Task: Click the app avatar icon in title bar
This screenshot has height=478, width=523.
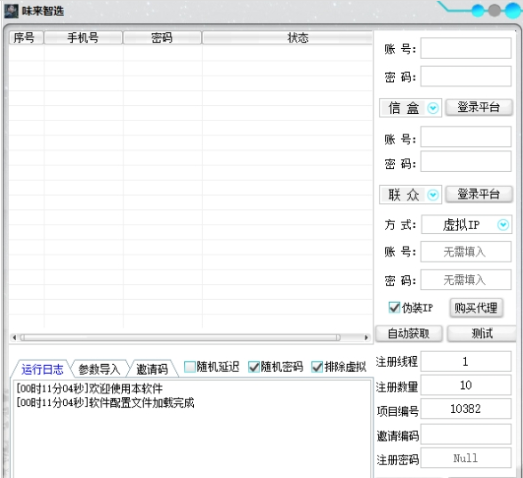Action: coord(11,11)
